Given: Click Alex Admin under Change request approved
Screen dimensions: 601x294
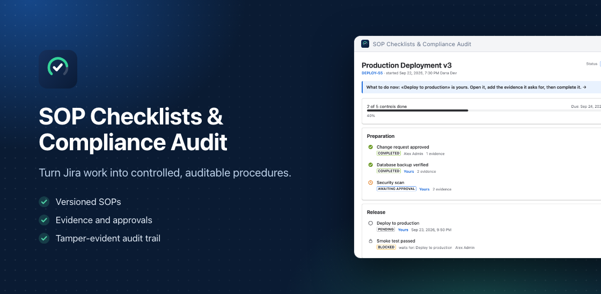Looking at the screenshot, I should pos(413,154).
